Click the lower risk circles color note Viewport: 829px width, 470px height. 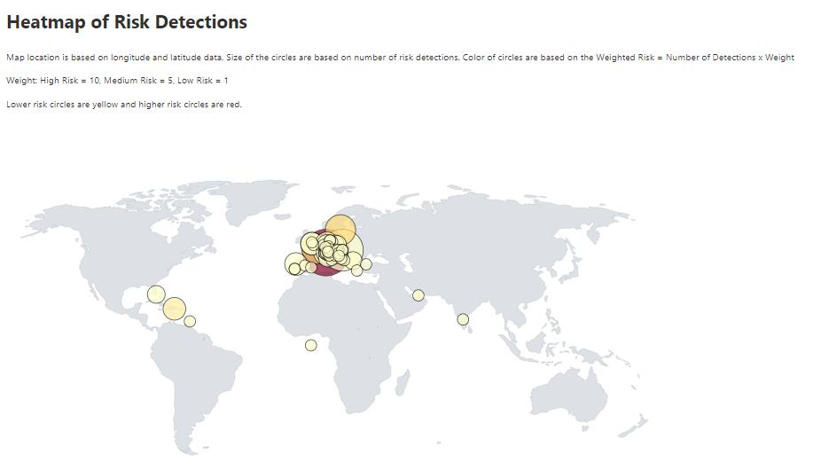tap(124, 104)
